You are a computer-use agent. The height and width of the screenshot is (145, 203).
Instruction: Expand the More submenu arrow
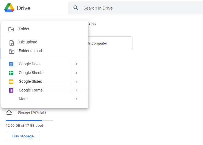pos(77,99)
